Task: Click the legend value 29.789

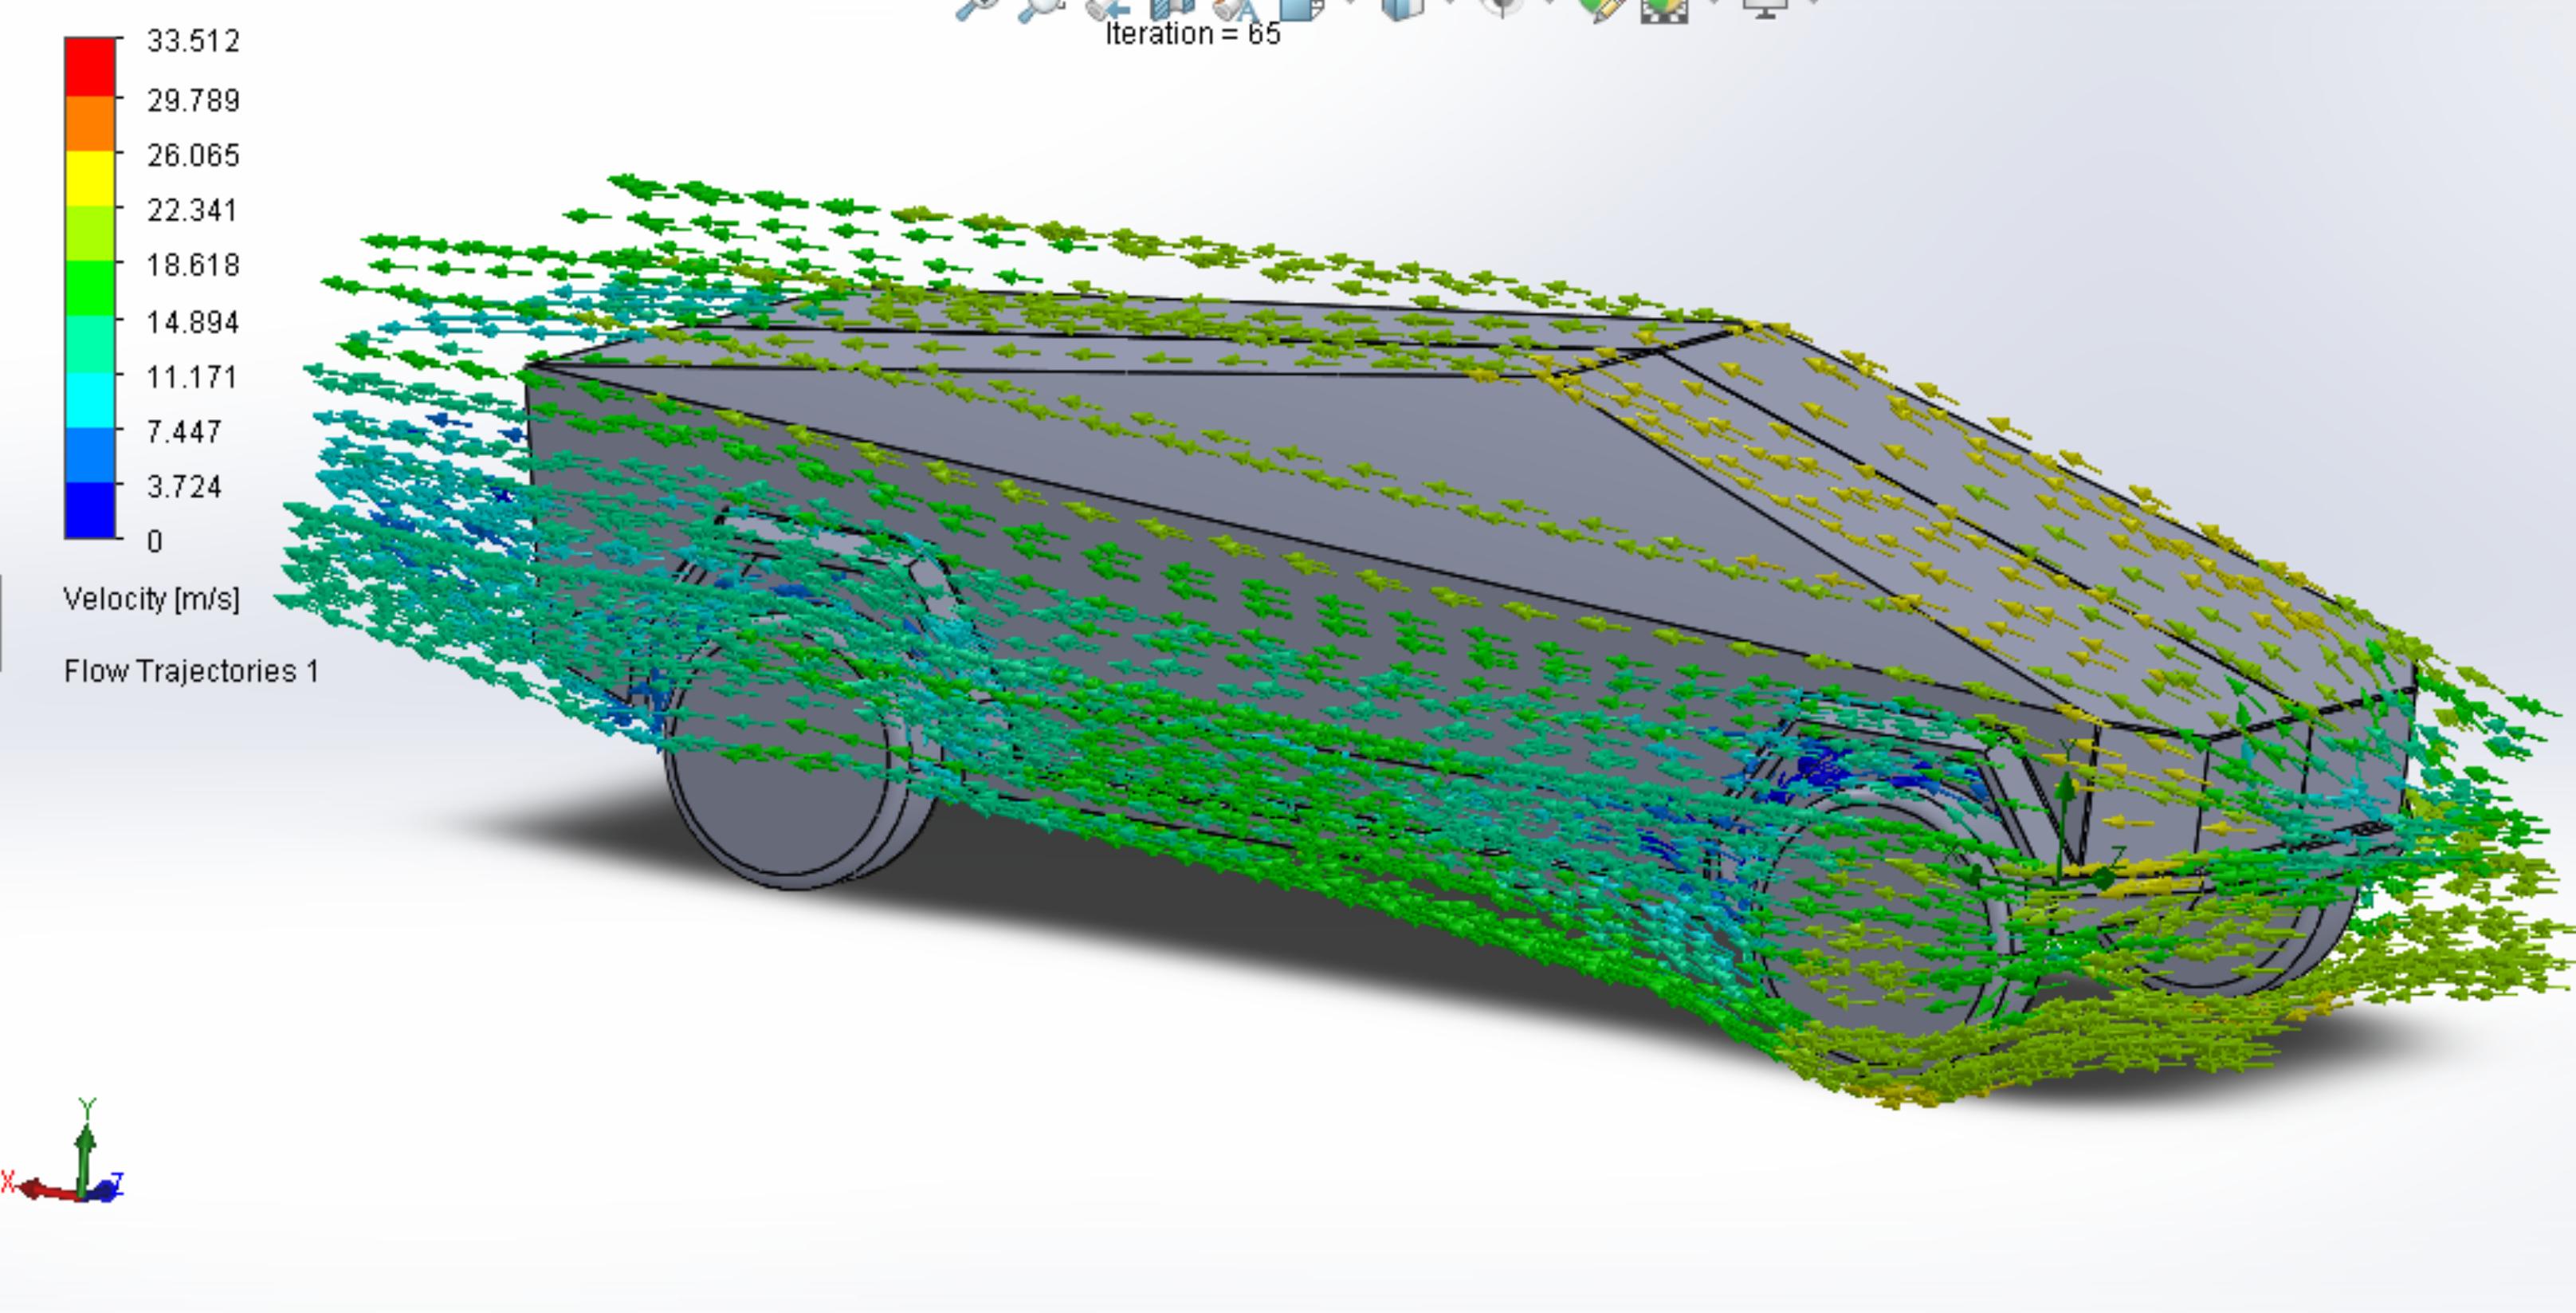Action: click(x=193, y=100)
